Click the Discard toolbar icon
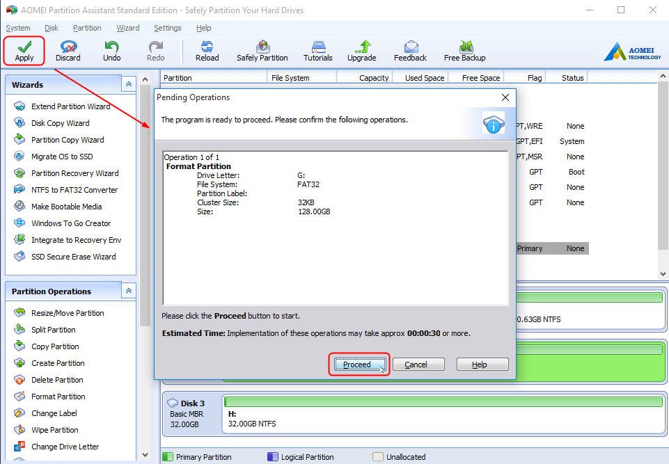This screenshot has height=464, width=669. 68,51
